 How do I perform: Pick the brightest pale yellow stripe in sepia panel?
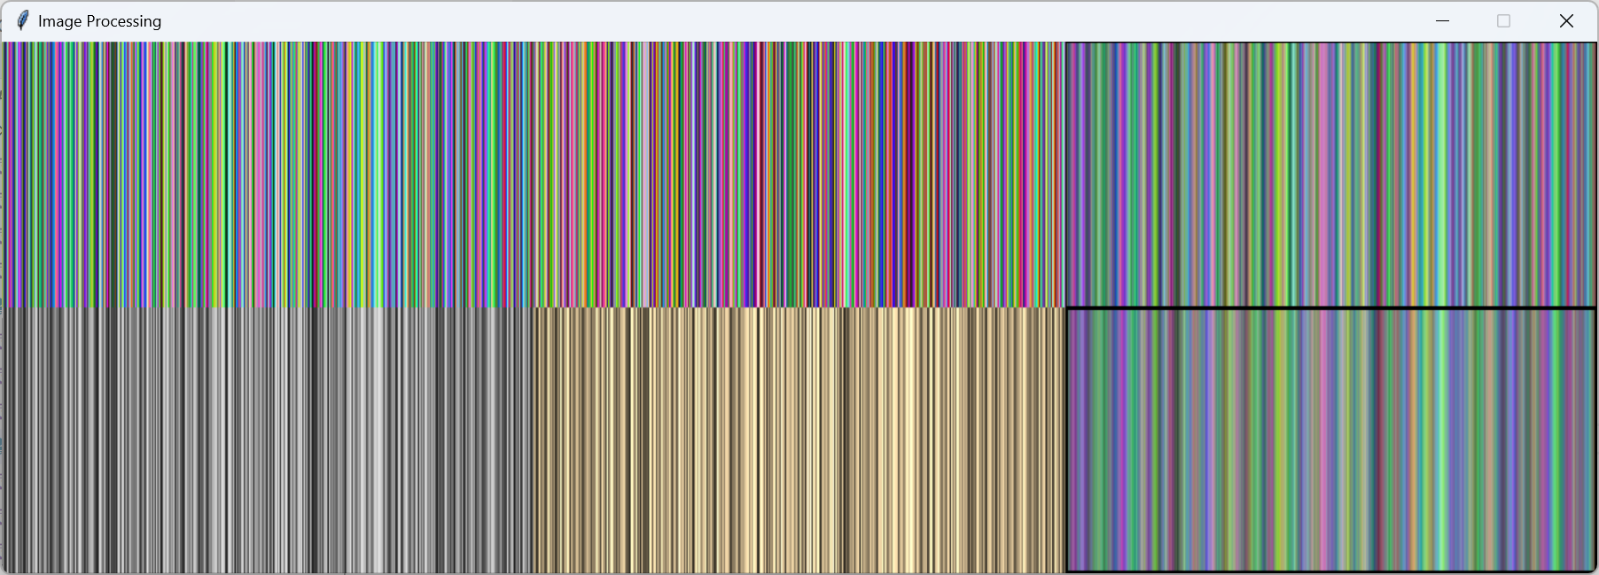coord(909,440)
